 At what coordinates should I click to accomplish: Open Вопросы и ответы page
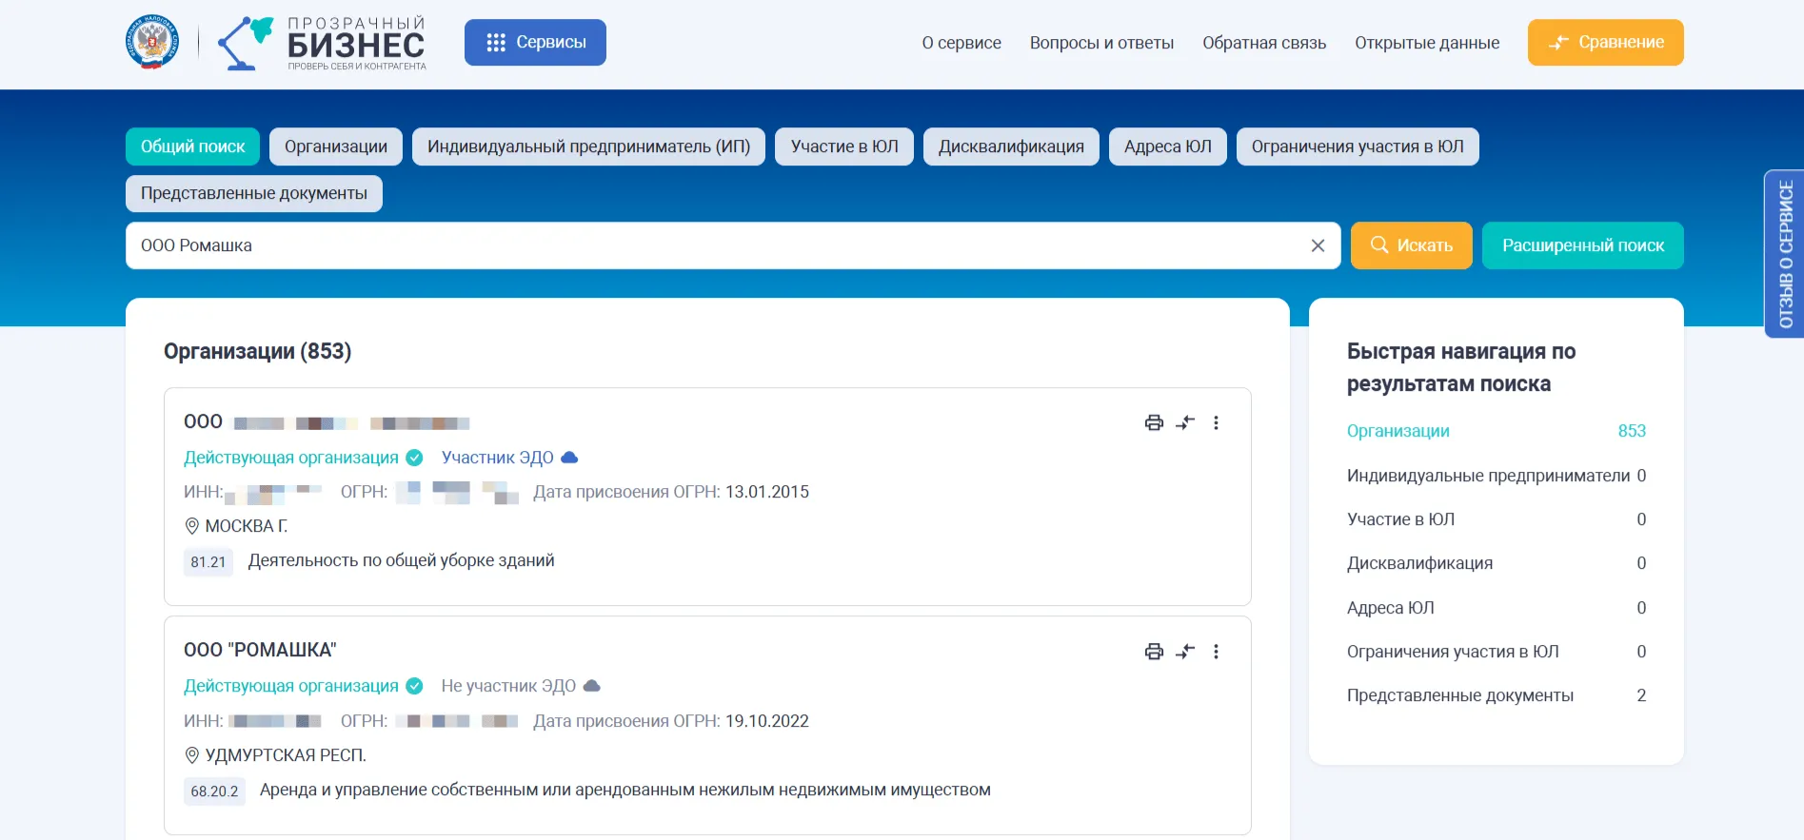click(1101, 43)
